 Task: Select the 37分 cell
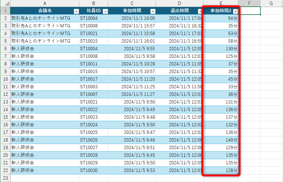pos(221,64)
